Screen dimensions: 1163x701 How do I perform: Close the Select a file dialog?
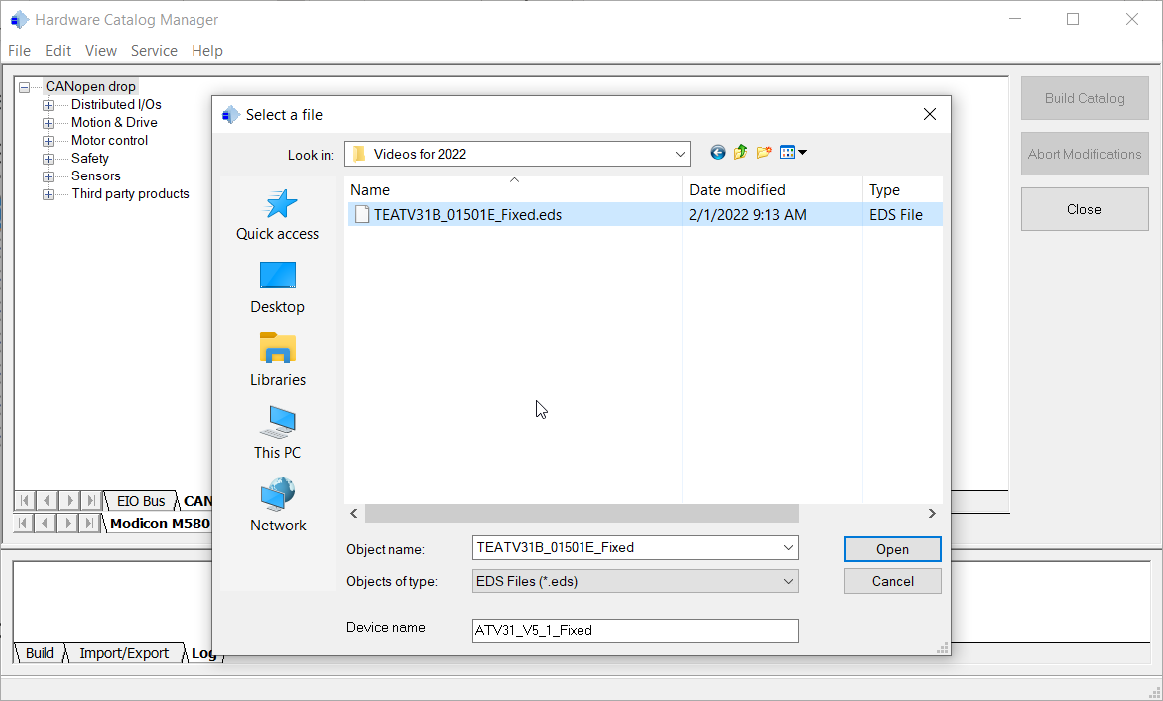[930, 115]
